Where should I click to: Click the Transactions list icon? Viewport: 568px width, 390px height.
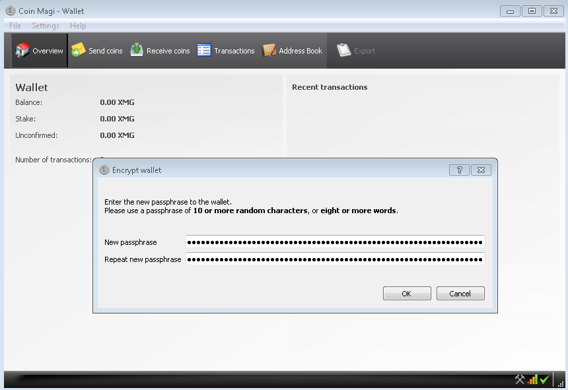pyautogui.click(x=204, y=50)
